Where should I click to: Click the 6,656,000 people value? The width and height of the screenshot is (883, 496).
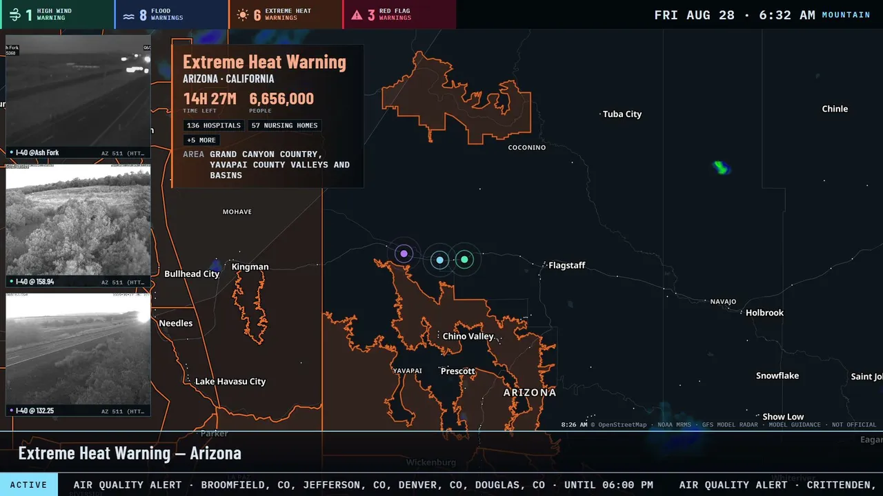[281, 99]
